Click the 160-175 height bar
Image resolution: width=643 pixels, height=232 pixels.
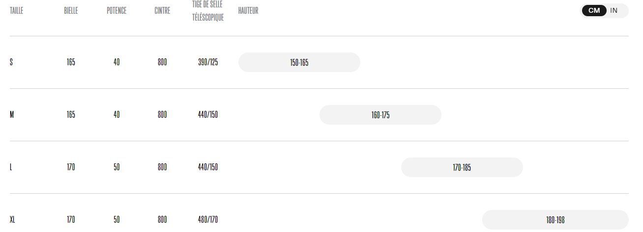380,115
